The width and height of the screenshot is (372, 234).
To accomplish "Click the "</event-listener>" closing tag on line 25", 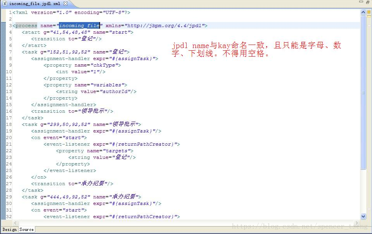I will [70, 170].
